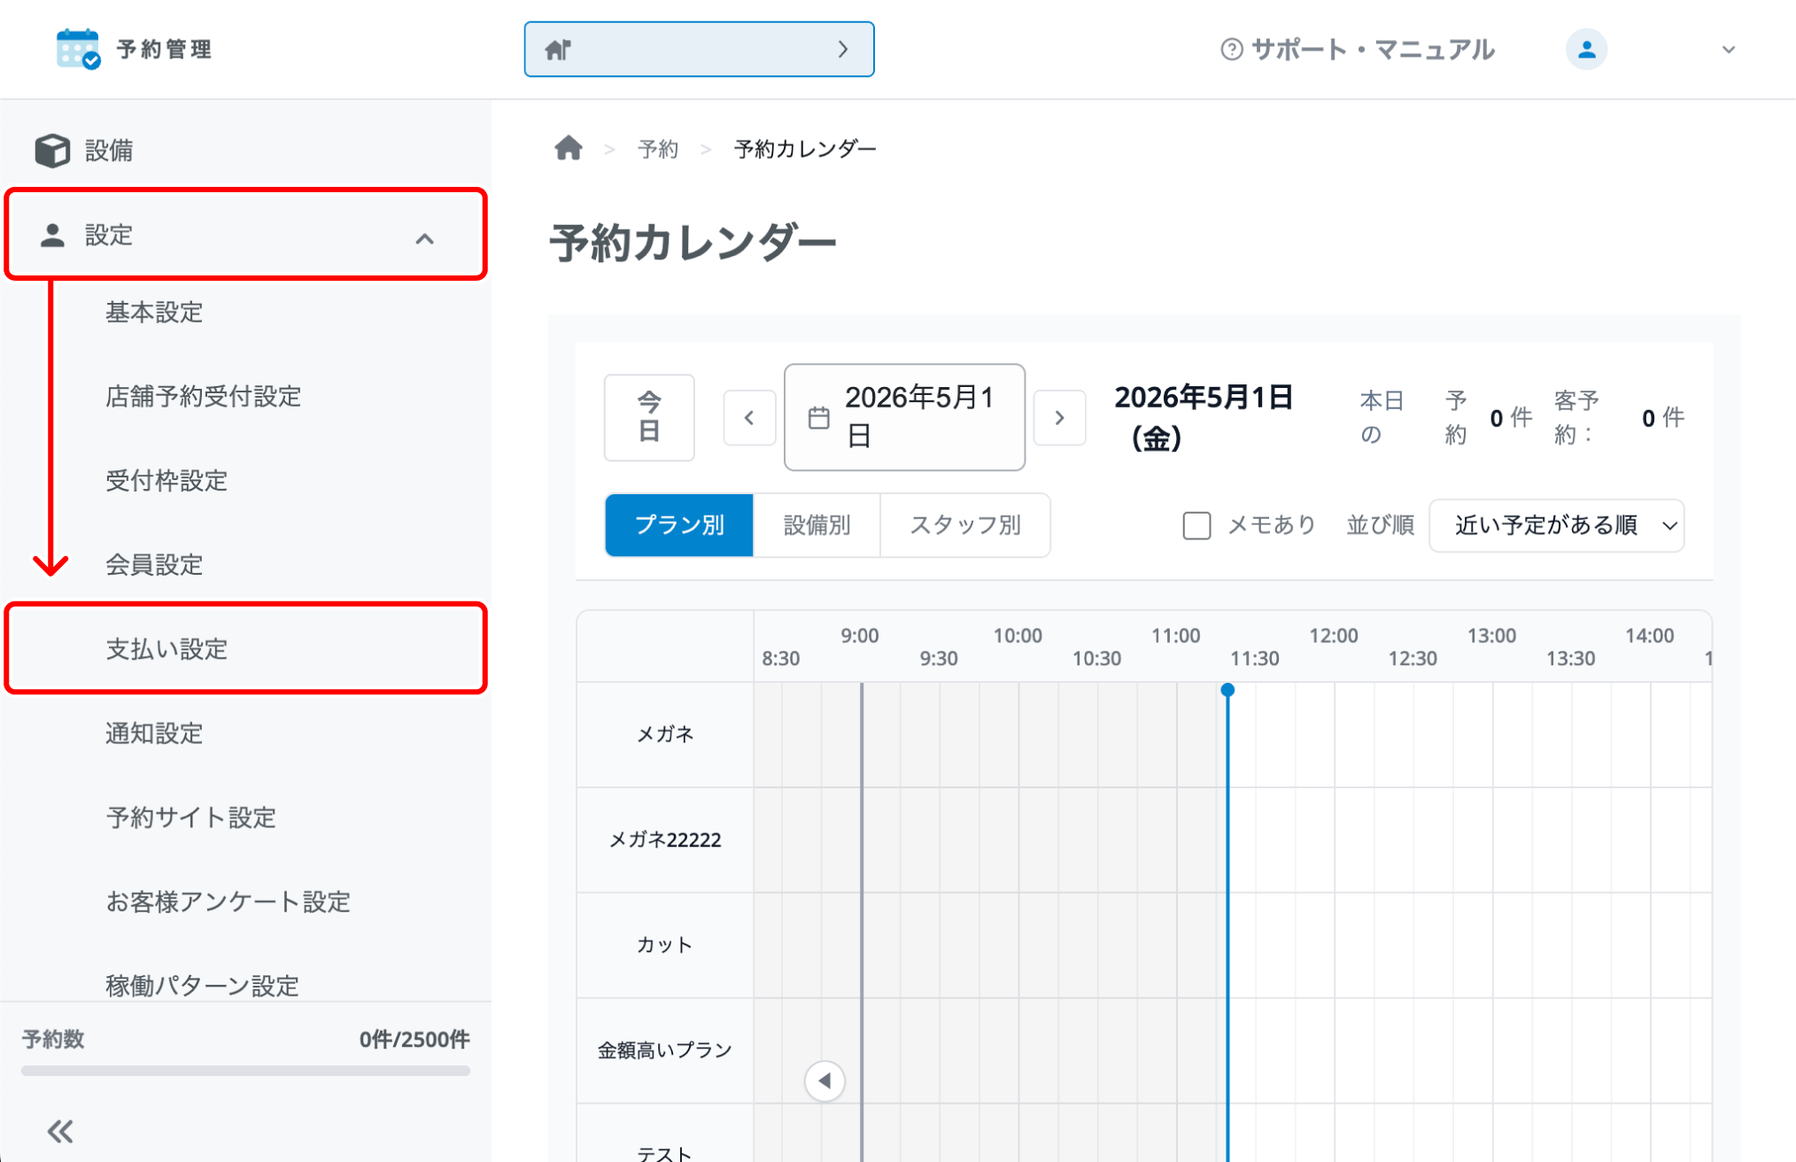Open the 近い予定がある順 sort dropdown

1556,525
